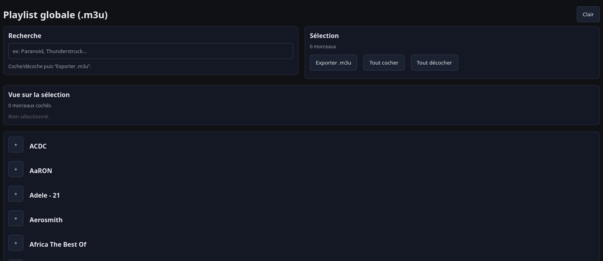
Task: Click the Recherche panel heading
Action: pyautogui.click(x=25, y=36)
